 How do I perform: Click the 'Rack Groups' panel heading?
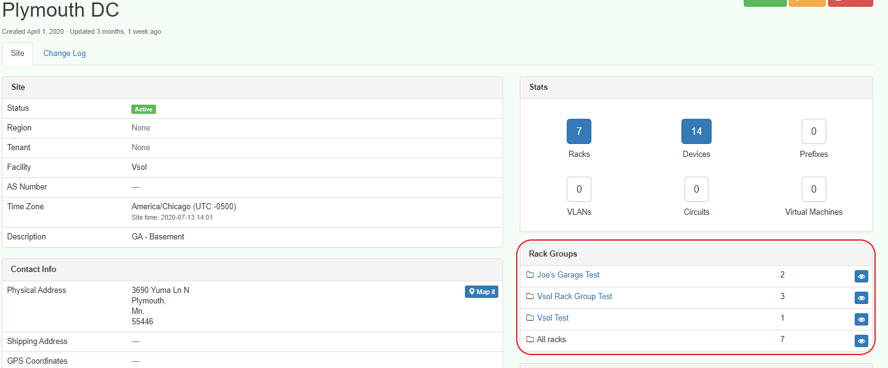click(553, 254)
